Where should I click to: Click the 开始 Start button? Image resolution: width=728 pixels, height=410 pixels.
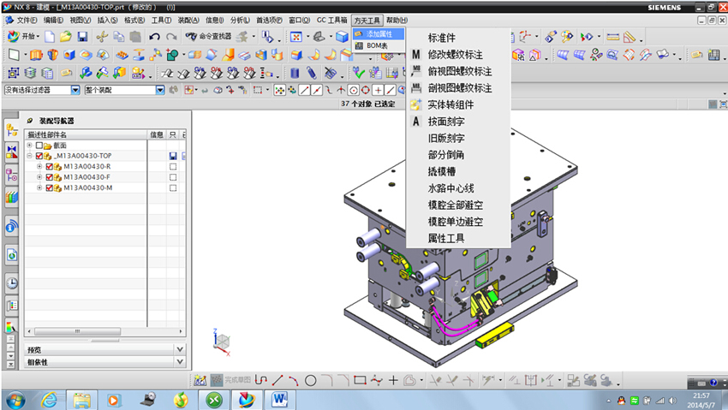22,37
